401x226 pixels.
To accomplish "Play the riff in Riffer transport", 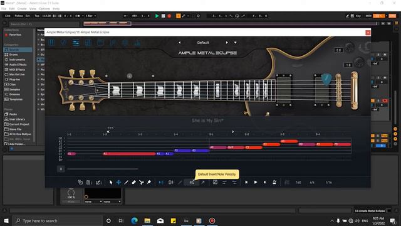I will 256,182.
